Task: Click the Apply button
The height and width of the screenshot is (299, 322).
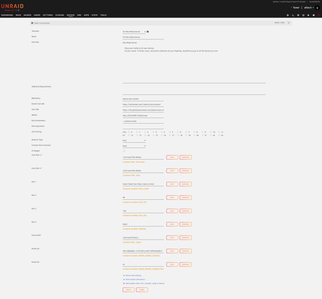Action: 129,290
